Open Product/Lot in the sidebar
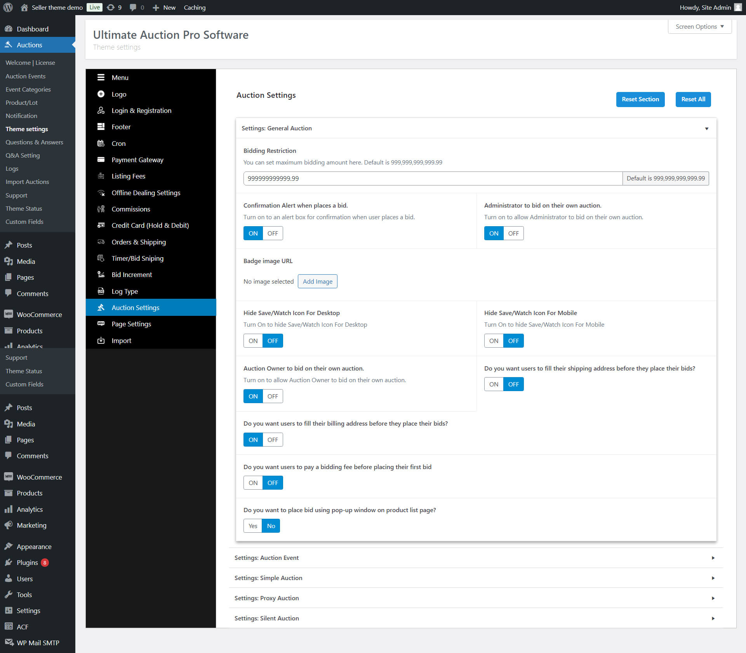Image resolution: width=746 pixels, height=653 pixels. point(22,102)
